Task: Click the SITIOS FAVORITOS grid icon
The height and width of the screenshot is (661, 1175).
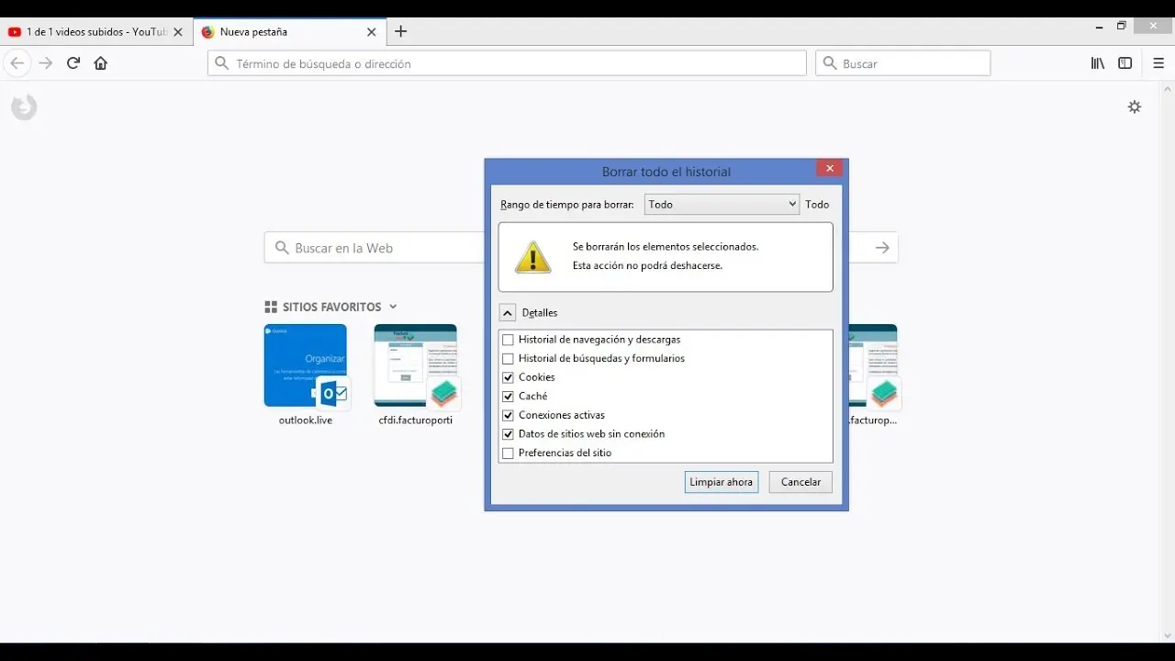Action: [x=271, y=307]
